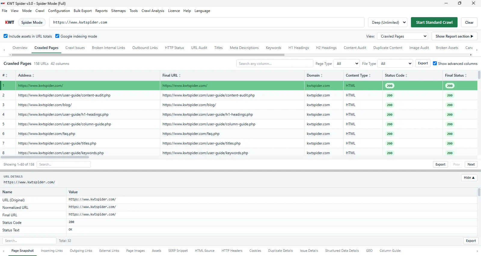The height and width of the screenshot is (256, 481).
Task: Select the blog/ address row
Action: coord(239,105)
